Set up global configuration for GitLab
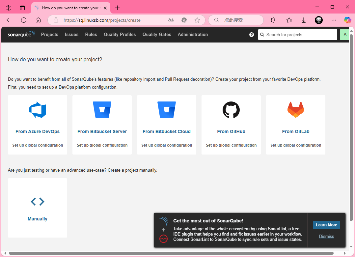Screen dimensions: 355x257 [296, 145]
